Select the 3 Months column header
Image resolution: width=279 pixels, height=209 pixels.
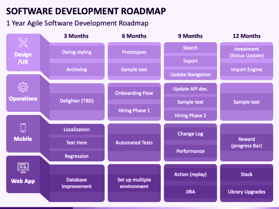pyautogui.click(x=76, y=36)
